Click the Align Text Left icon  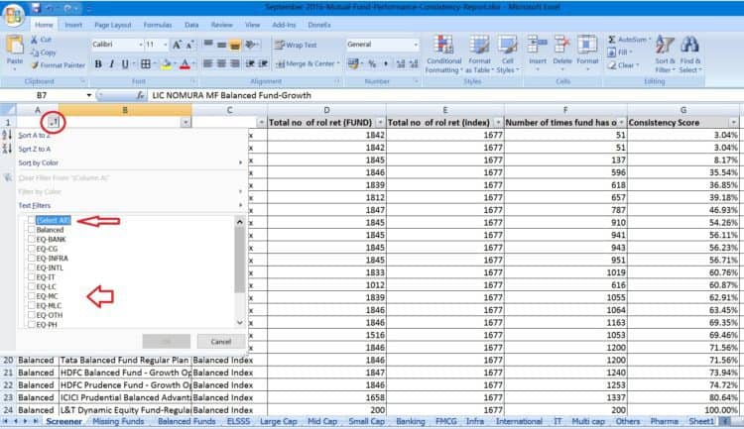pos(208,63)
